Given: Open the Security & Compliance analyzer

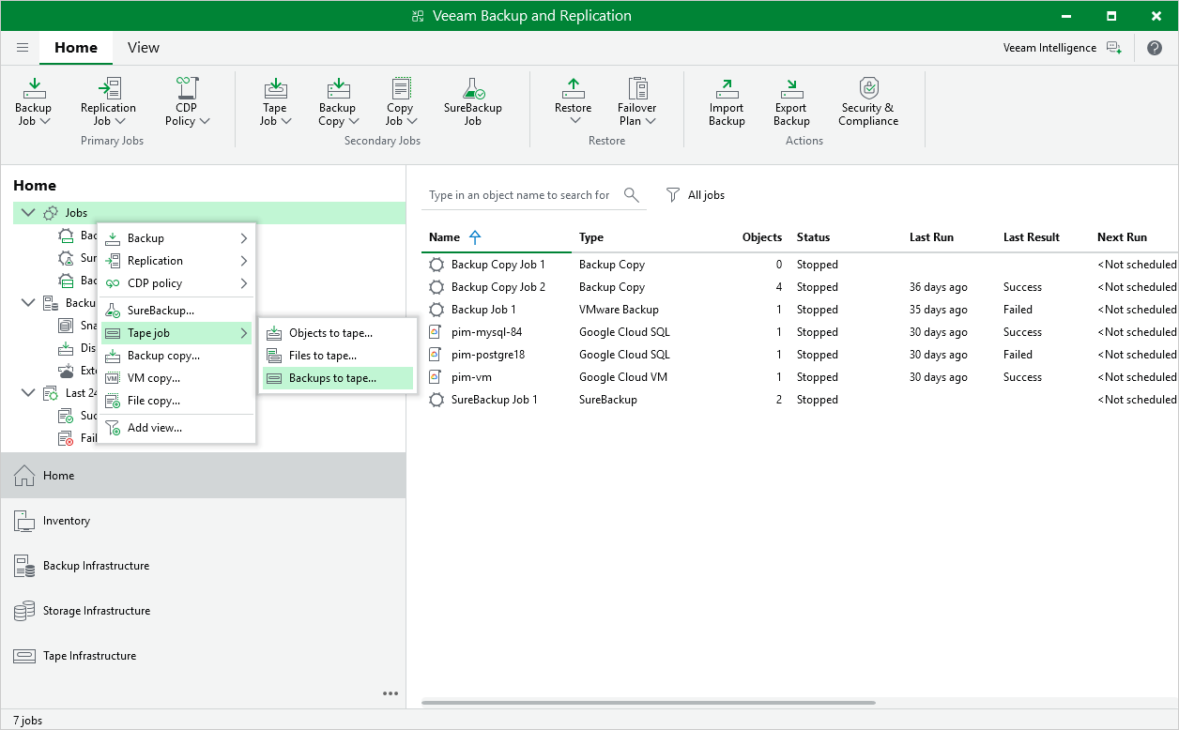Looking at the screenshot, I should point(867,100).
